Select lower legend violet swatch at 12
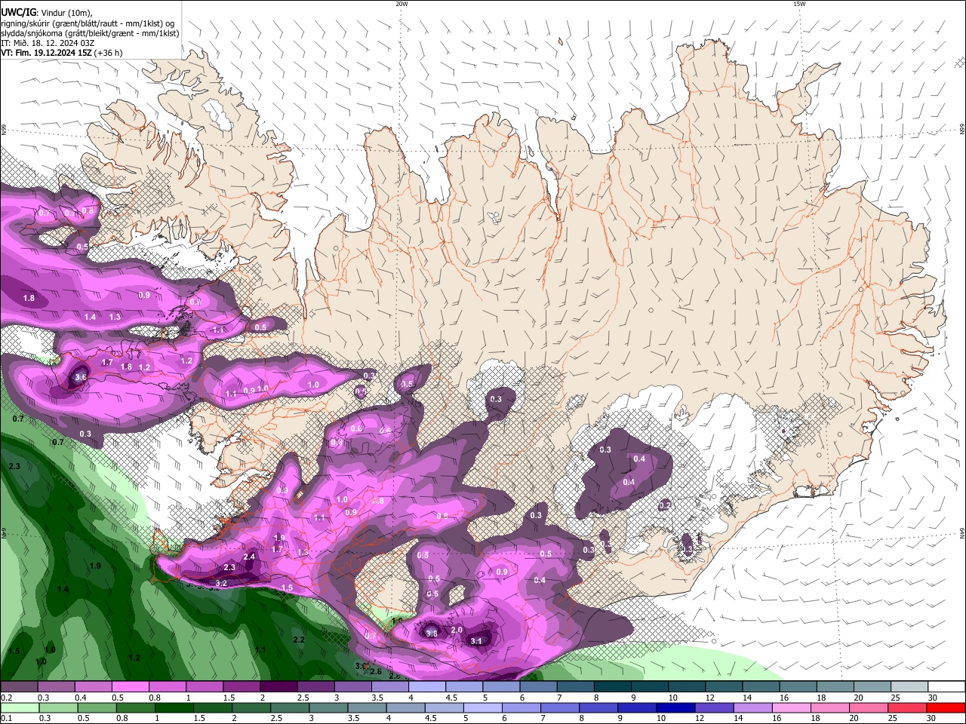The image size is (966, 724). (x=712, y=707)
